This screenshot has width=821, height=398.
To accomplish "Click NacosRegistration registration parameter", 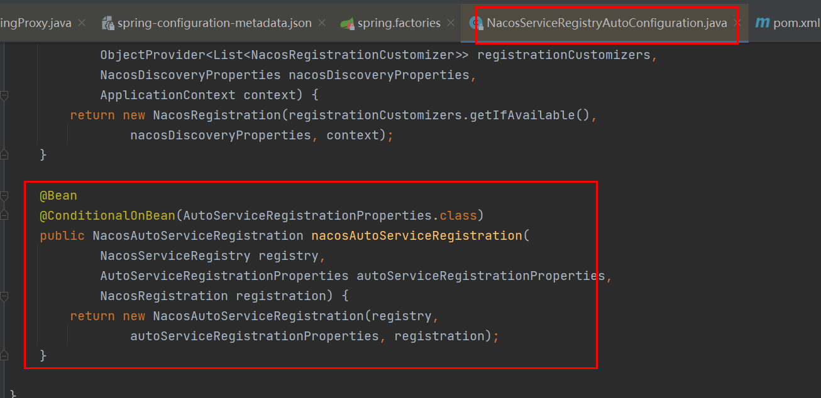I will point(213,296).
